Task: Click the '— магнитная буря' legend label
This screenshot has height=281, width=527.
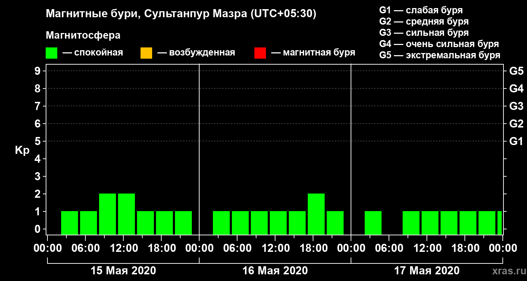Action: (x=313, y=53)
